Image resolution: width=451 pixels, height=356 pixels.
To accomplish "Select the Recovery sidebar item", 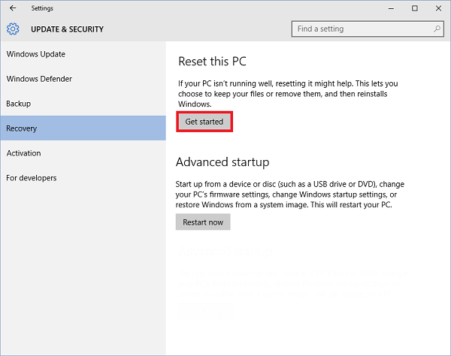I will tap(22, 128).
